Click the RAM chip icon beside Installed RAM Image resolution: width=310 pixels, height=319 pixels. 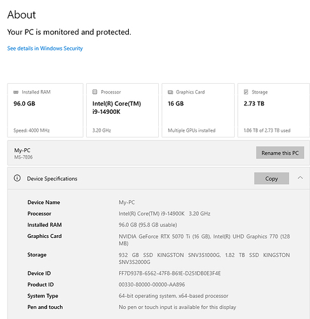point(16,92)
